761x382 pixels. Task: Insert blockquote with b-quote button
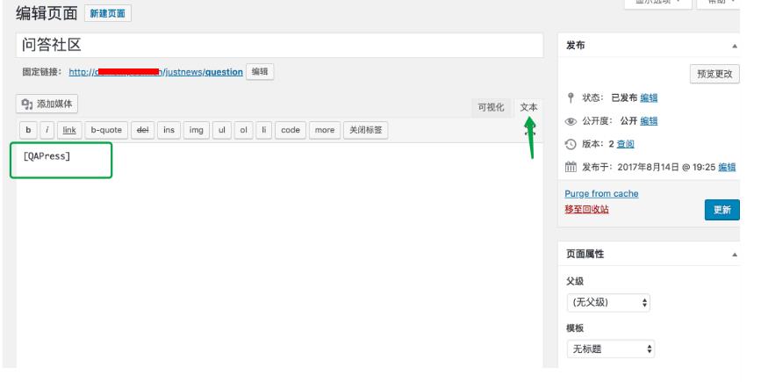(x=106, y=130)
